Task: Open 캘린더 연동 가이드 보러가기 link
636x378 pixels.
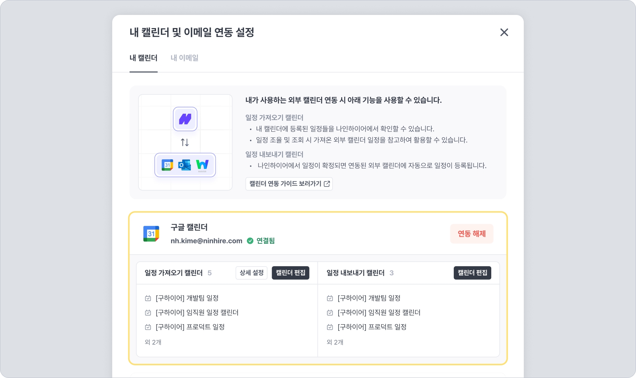Action: (289, 184)
